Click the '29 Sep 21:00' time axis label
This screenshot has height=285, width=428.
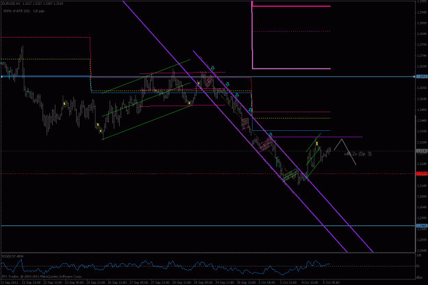[225, 282]
